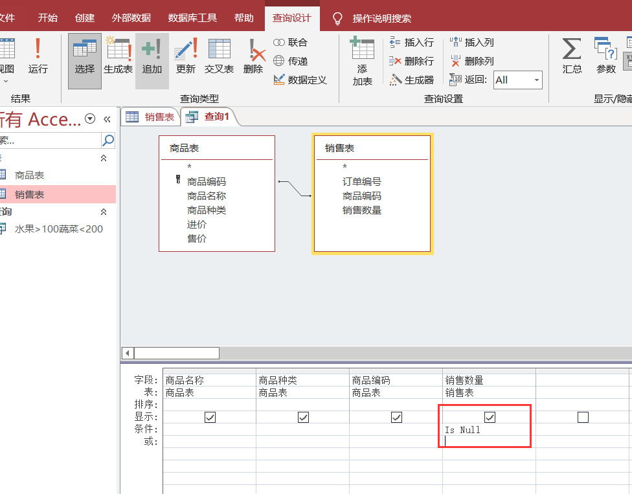
Task: Select 销售表 in the navigation pane
Action: [58, 194]
